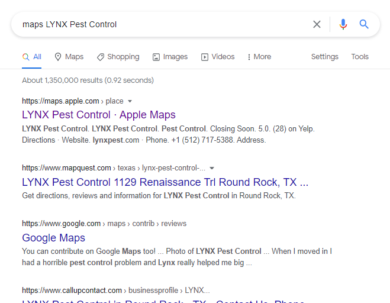Start voice search with microphone icon

(343, 24)
